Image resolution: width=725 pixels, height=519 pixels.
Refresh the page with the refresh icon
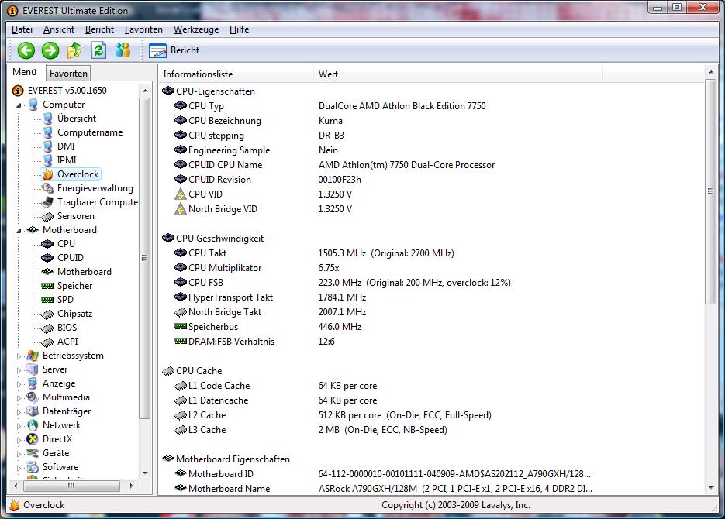99,50
